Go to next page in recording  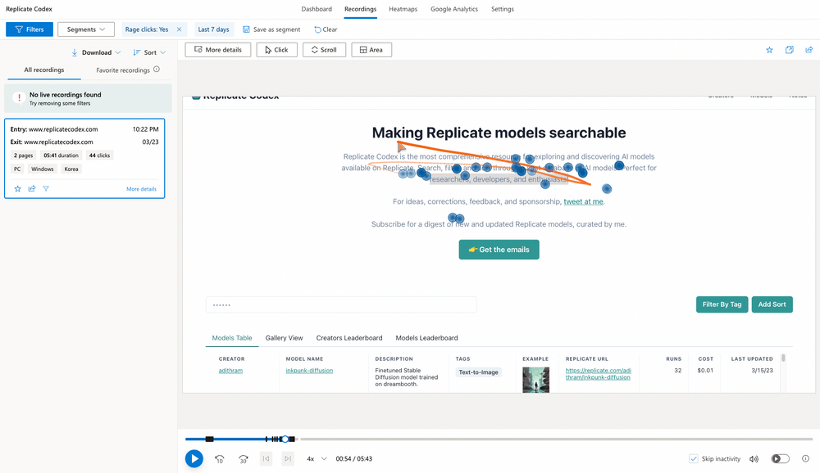click(288, 459)
